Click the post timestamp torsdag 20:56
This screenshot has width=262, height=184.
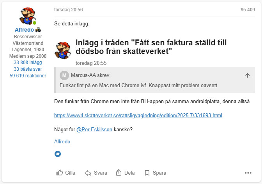69,10
